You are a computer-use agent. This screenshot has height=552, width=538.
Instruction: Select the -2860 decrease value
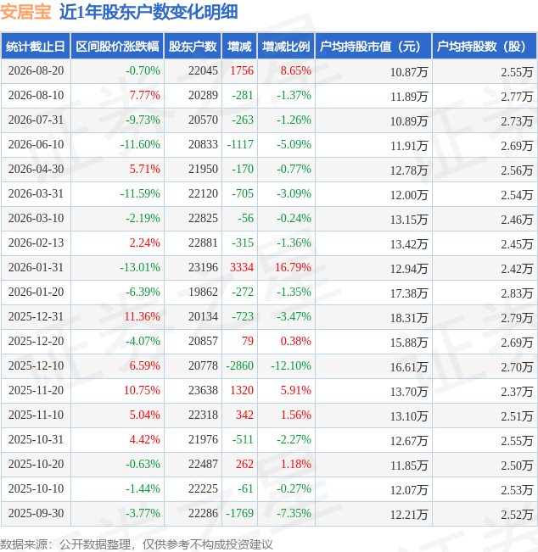[239, 365]
